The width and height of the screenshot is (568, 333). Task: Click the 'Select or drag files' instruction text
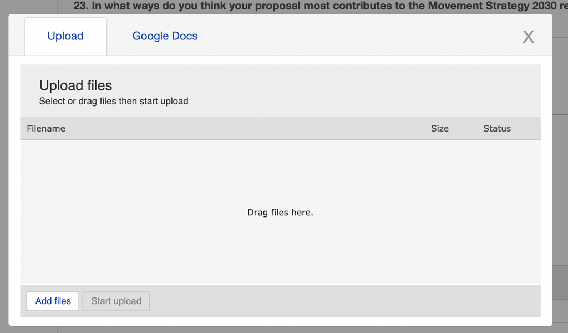(x=114, y=101)
